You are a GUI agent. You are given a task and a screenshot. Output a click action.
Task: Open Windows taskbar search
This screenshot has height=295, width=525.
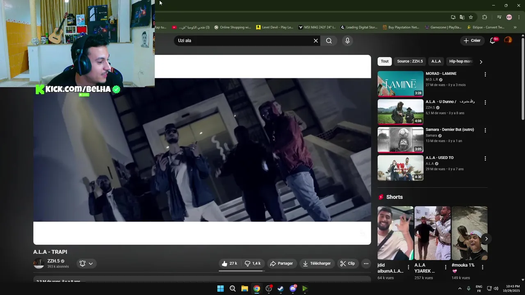233,288
